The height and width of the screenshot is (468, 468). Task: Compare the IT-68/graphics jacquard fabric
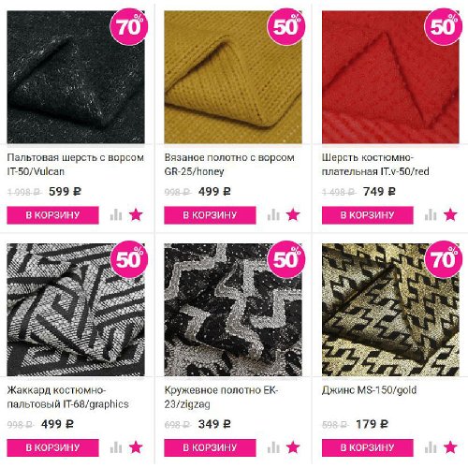[x=116, y=447]
